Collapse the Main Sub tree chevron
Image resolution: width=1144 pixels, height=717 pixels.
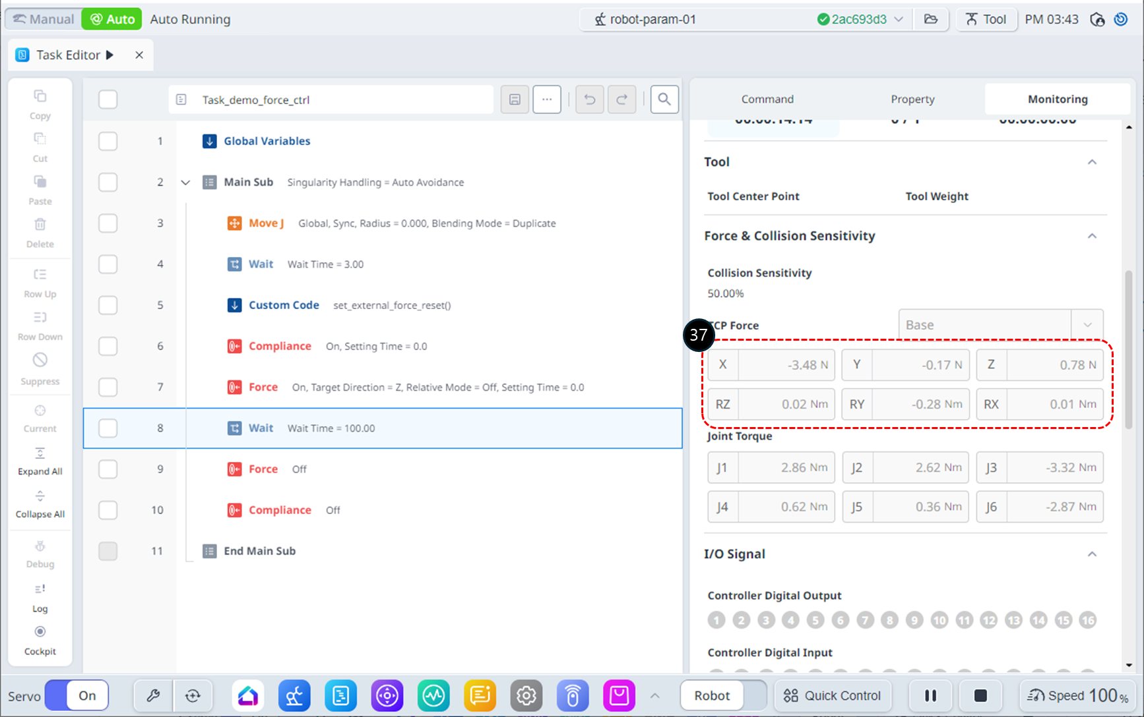185,183
